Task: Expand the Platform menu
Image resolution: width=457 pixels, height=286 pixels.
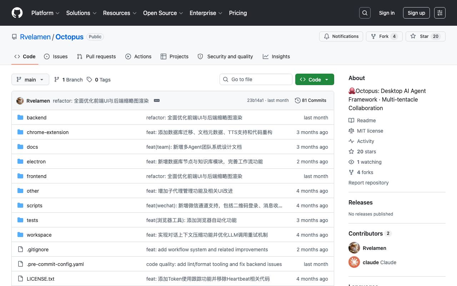Action: pyautogui.click(x=45, y=13)
